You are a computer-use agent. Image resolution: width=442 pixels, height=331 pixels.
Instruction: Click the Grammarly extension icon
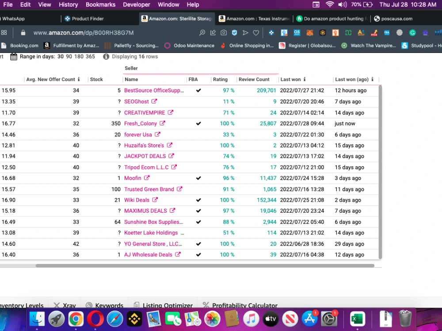pyautogui.click(x=412, y=33)
